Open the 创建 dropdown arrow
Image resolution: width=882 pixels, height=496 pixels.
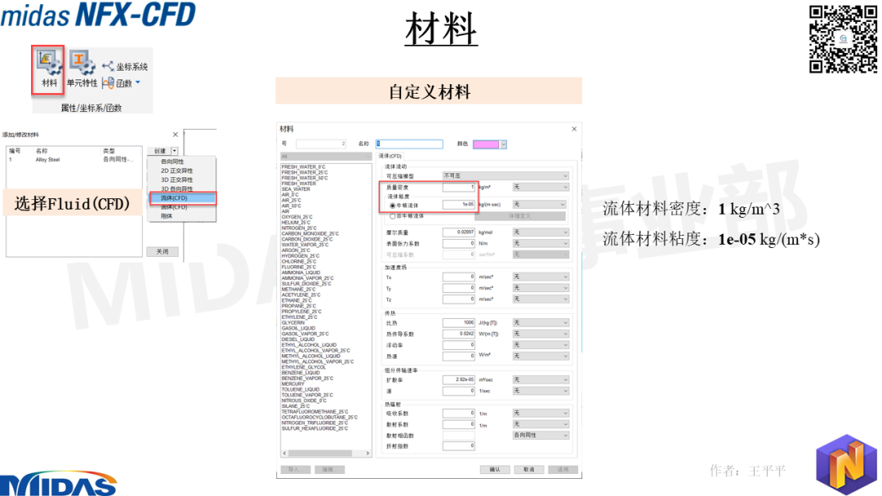click(x=175, y=151)
